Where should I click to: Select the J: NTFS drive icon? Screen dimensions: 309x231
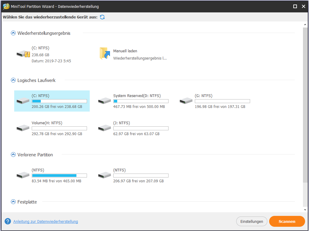[105, 128]
